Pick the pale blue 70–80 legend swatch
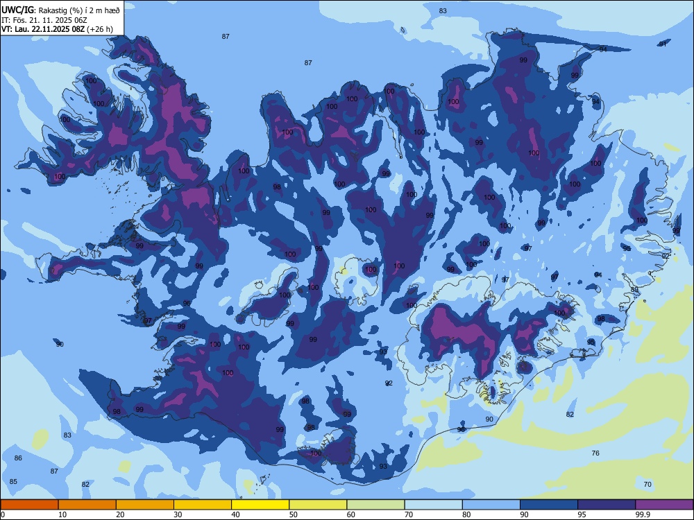694x520 pixels. tap(433, 505)
